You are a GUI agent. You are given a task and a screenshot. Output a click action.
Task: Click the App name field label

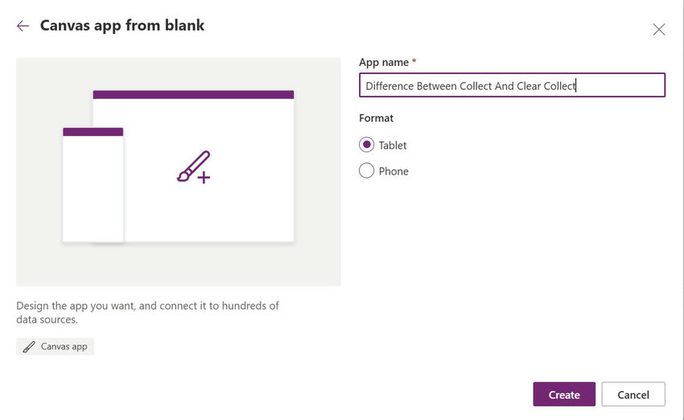coord(387,62)
